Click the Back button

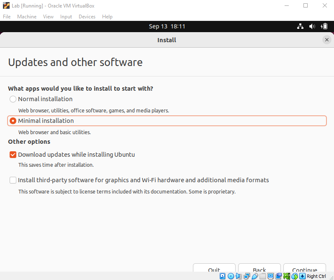tap(259, 267)
